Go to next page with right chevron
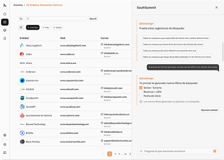Screen dimensions: 224x160 (x=130, y=154)
